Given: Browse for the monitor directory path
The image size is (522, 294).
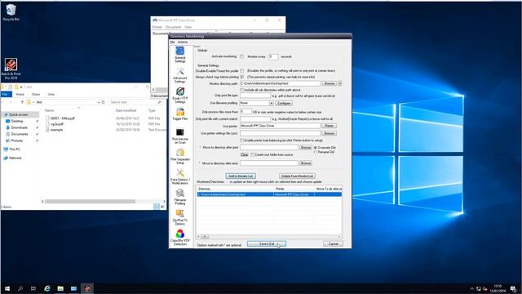Looking at the screenshot, I should (330, 83).
